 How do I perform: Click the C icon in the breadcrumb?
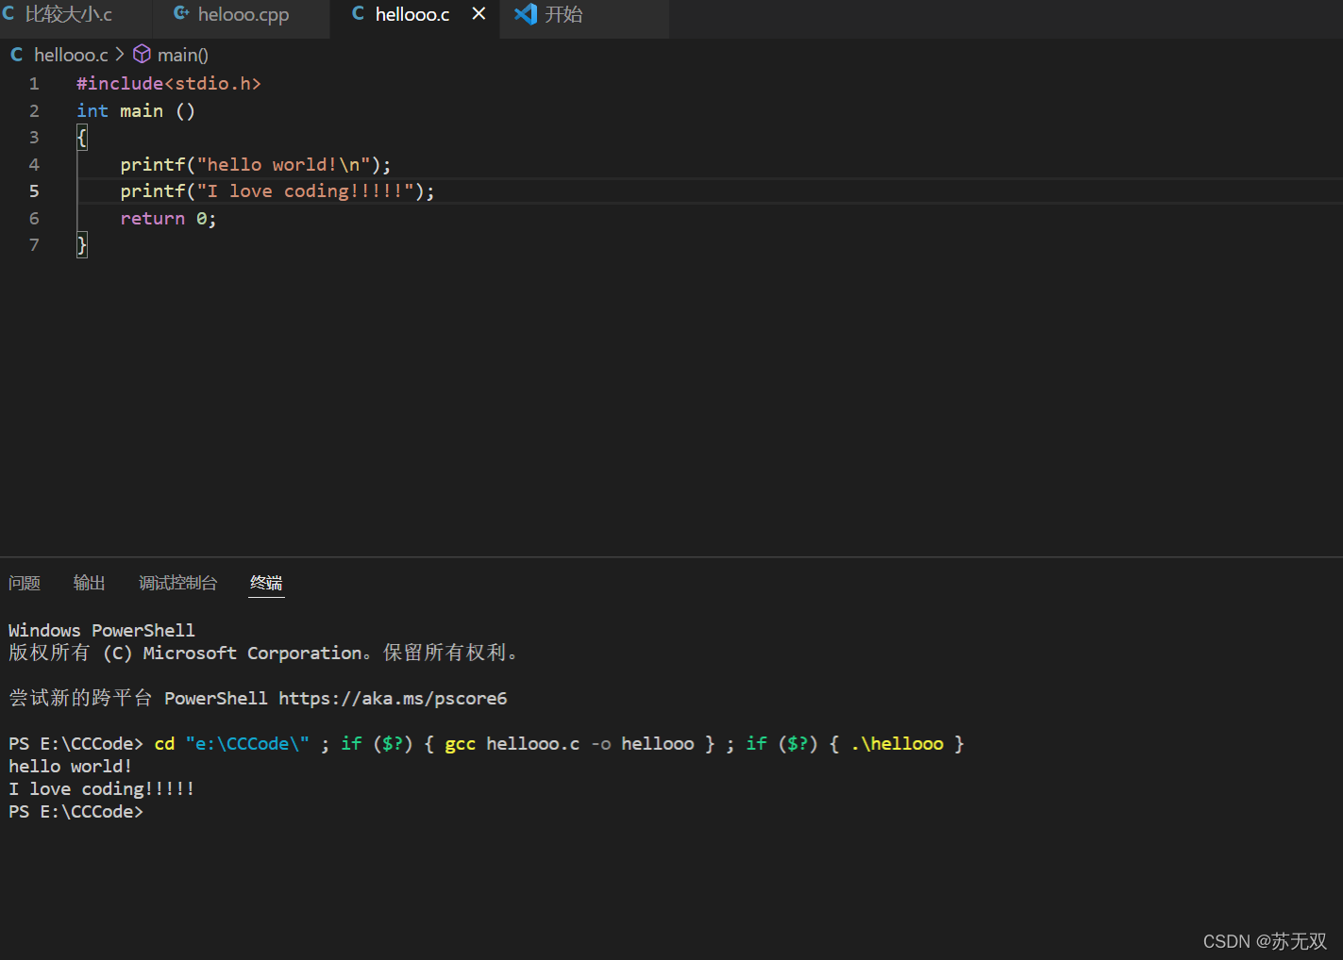(x=17, y=55)
